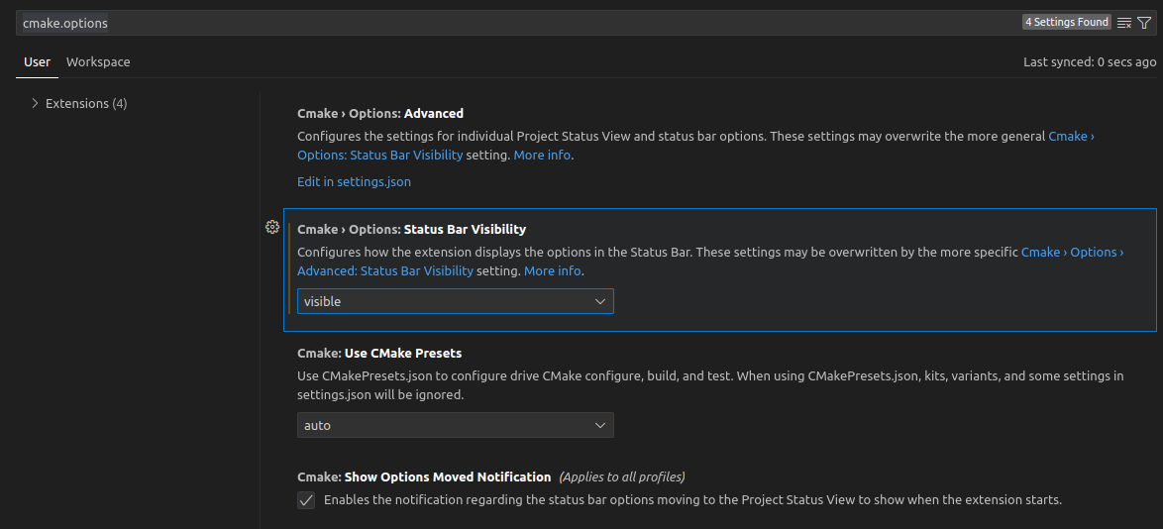
Task: Switch to the Workspace settings tab
Action: [98, 61]
